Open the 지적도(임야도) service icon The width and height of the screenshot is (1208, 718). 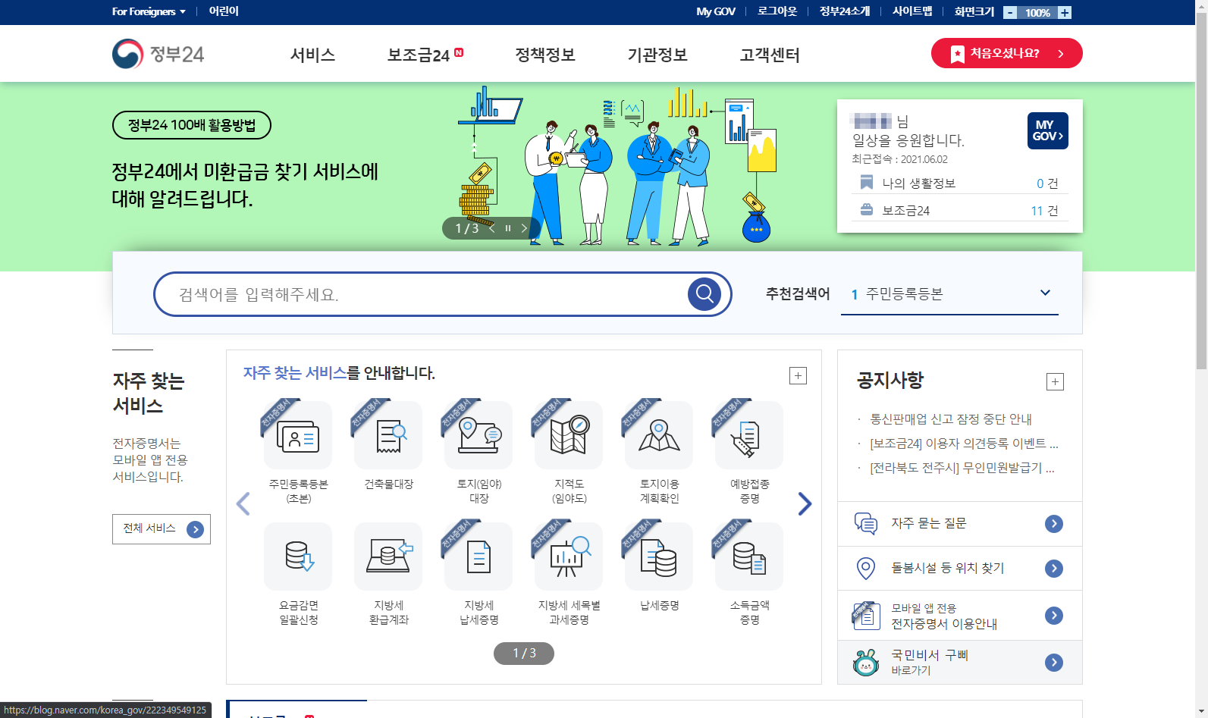coord(569,436)
